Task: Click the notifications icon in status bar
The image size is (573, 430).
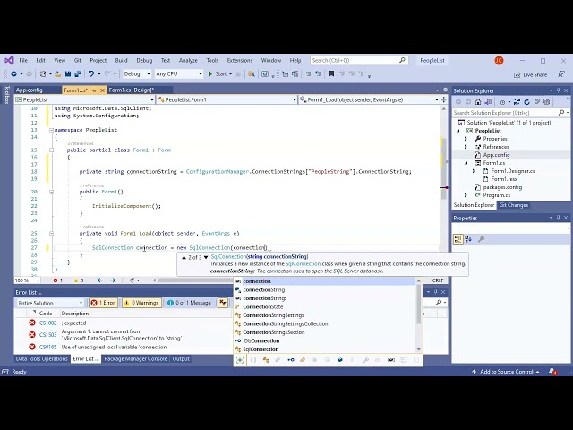Action: (553, 372)
